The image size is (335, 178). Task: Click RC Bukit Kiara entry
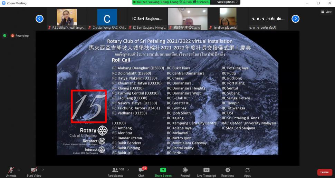point(179,68)
